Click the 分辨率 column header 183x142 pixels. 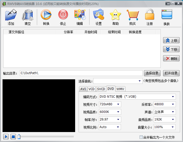(67, 32)
